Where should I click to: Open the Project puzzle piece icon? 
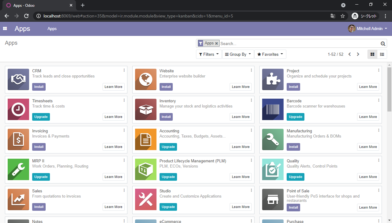click(x=273, y=79)
